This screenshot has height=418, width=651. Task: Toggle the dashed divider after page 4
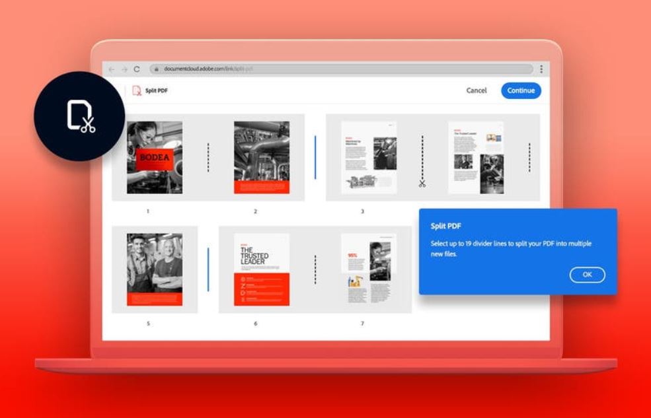point(529,157)
